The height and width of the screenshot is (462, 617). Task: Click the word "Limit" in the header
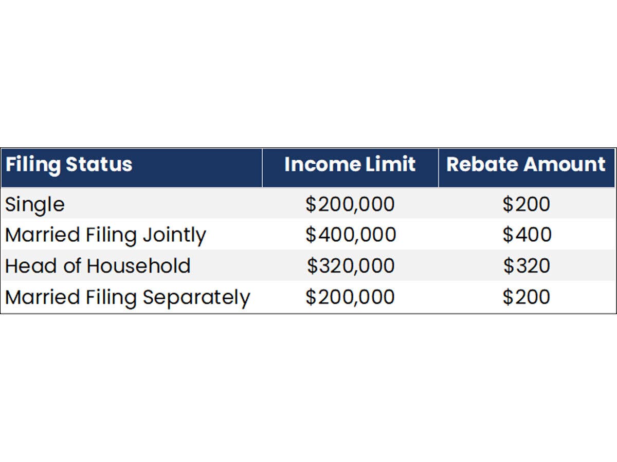(395, 165)
